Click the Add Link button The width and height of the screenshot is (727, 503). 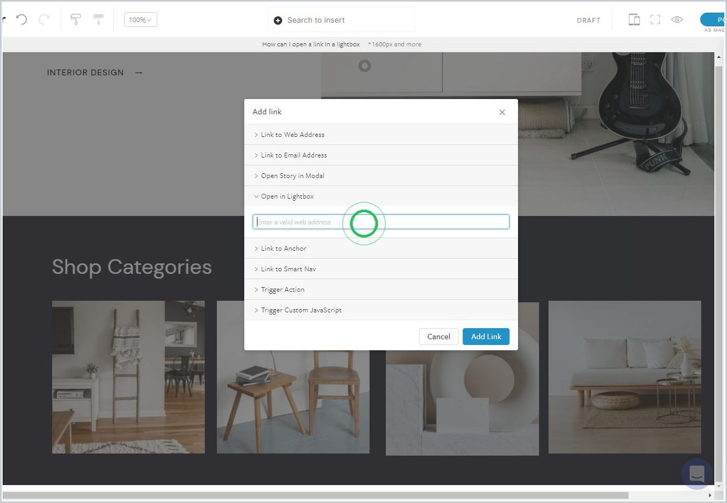486,337
